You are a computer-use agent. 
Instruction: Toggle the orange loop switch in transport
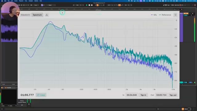119,5
